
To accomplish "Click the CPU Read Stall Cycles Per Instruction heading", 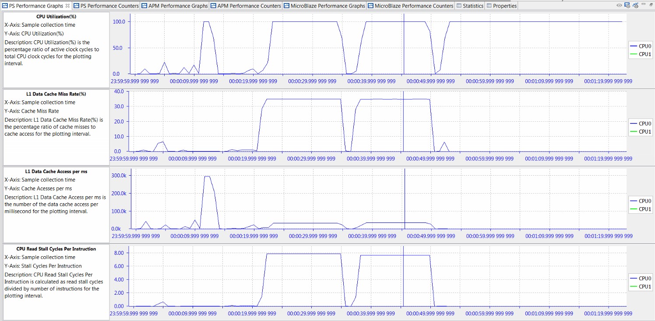I will (56, 249).
